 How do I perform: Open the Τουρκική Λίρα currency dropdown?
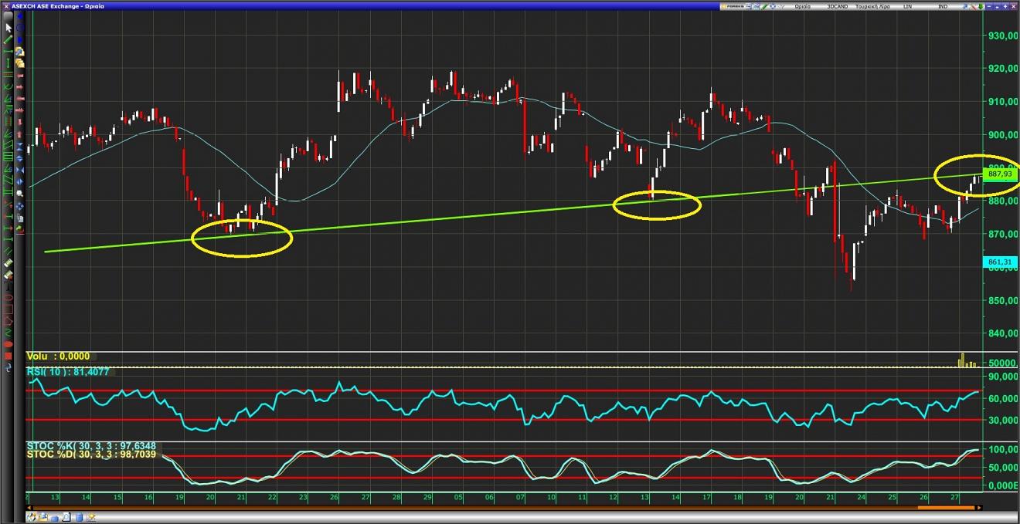click(875, 6)
